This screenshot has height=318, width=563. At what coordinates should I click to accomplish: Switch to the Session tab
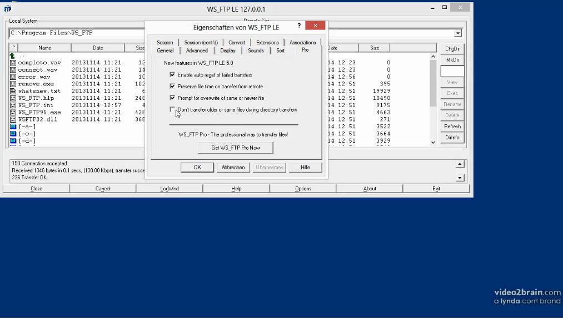pos(165,42)
